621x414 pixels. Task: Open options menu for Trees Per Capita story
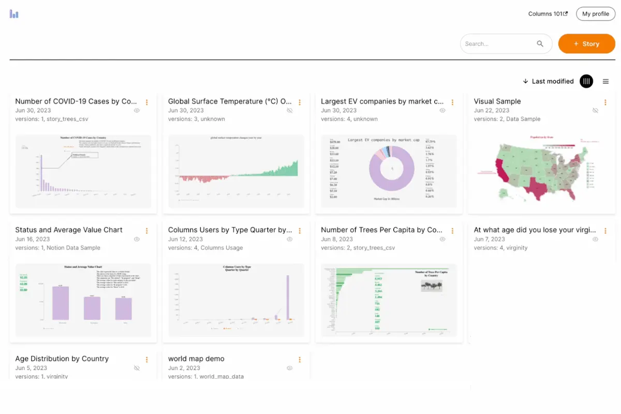453,231
